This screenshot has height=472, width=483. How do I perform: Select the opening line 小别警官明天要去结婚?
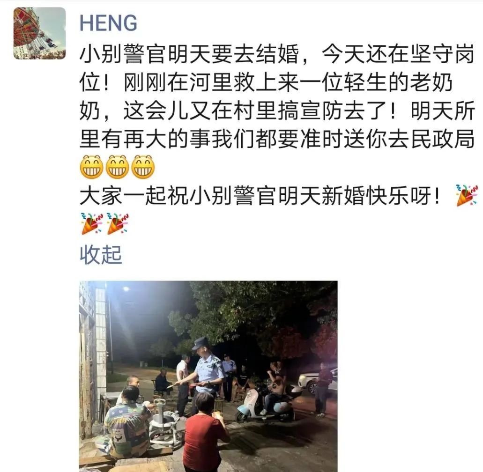coord(189,54)
